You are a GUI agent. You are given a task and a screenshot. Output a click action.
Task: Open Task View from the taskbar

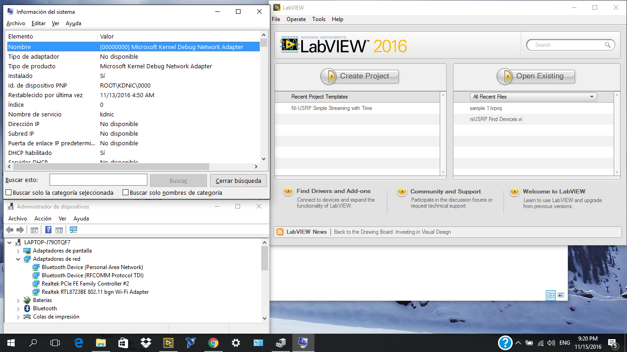point(55,342)
